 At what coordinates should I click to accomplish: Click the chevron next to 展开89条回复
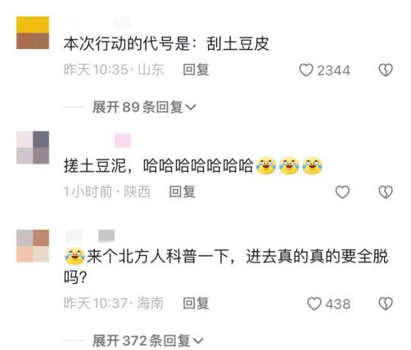pyautogui.click(x=191, y=107)
